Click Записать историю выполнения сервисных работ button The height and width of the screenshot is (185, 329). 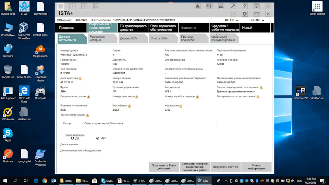(195, 167)
